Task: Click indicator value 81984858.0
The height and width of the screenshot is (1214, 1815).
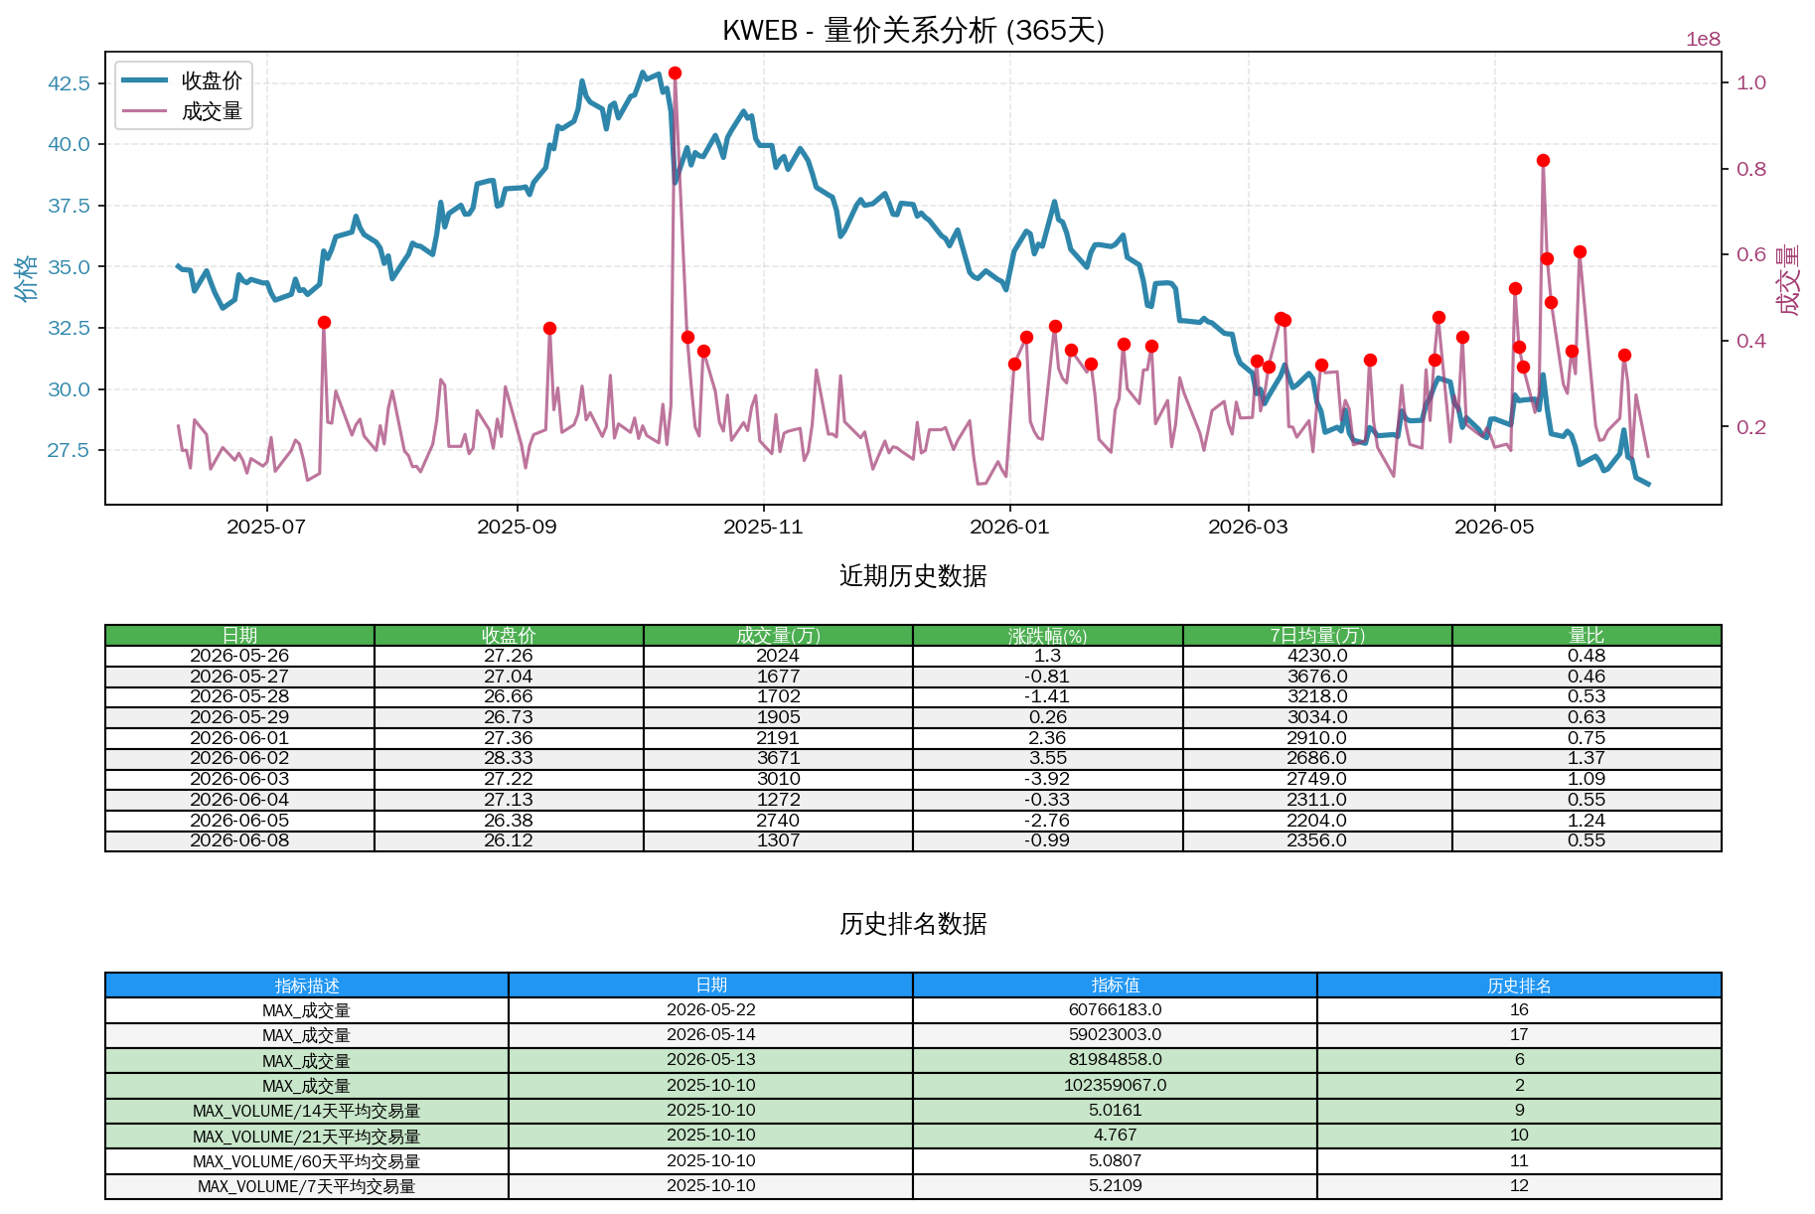Action: click(x=1116, y=1060)
